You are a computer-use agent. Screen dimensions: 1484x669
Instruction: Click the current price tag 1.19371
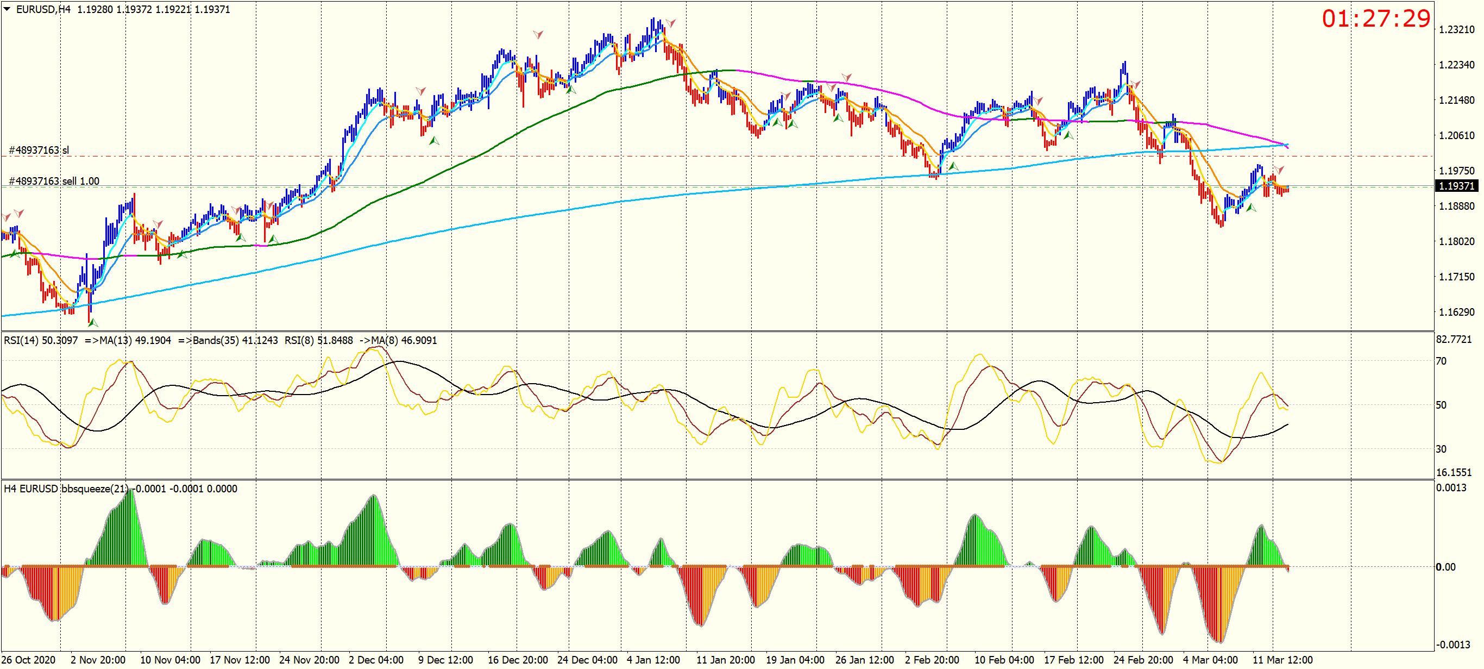(x=1456, y=186)
